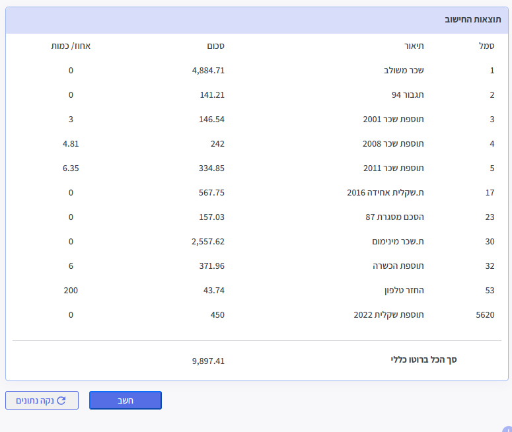This screenshot has width=512, height=432.
Task: Click the הסכם מסגרת 87 description
Action: point(394,217)
